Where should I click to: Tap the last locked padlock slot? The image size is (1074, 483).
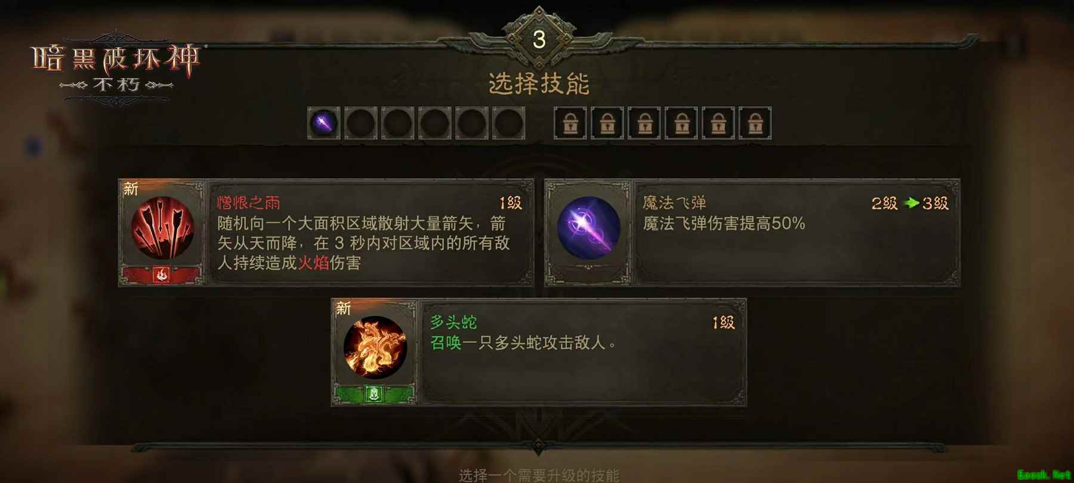tap(755, 123)
